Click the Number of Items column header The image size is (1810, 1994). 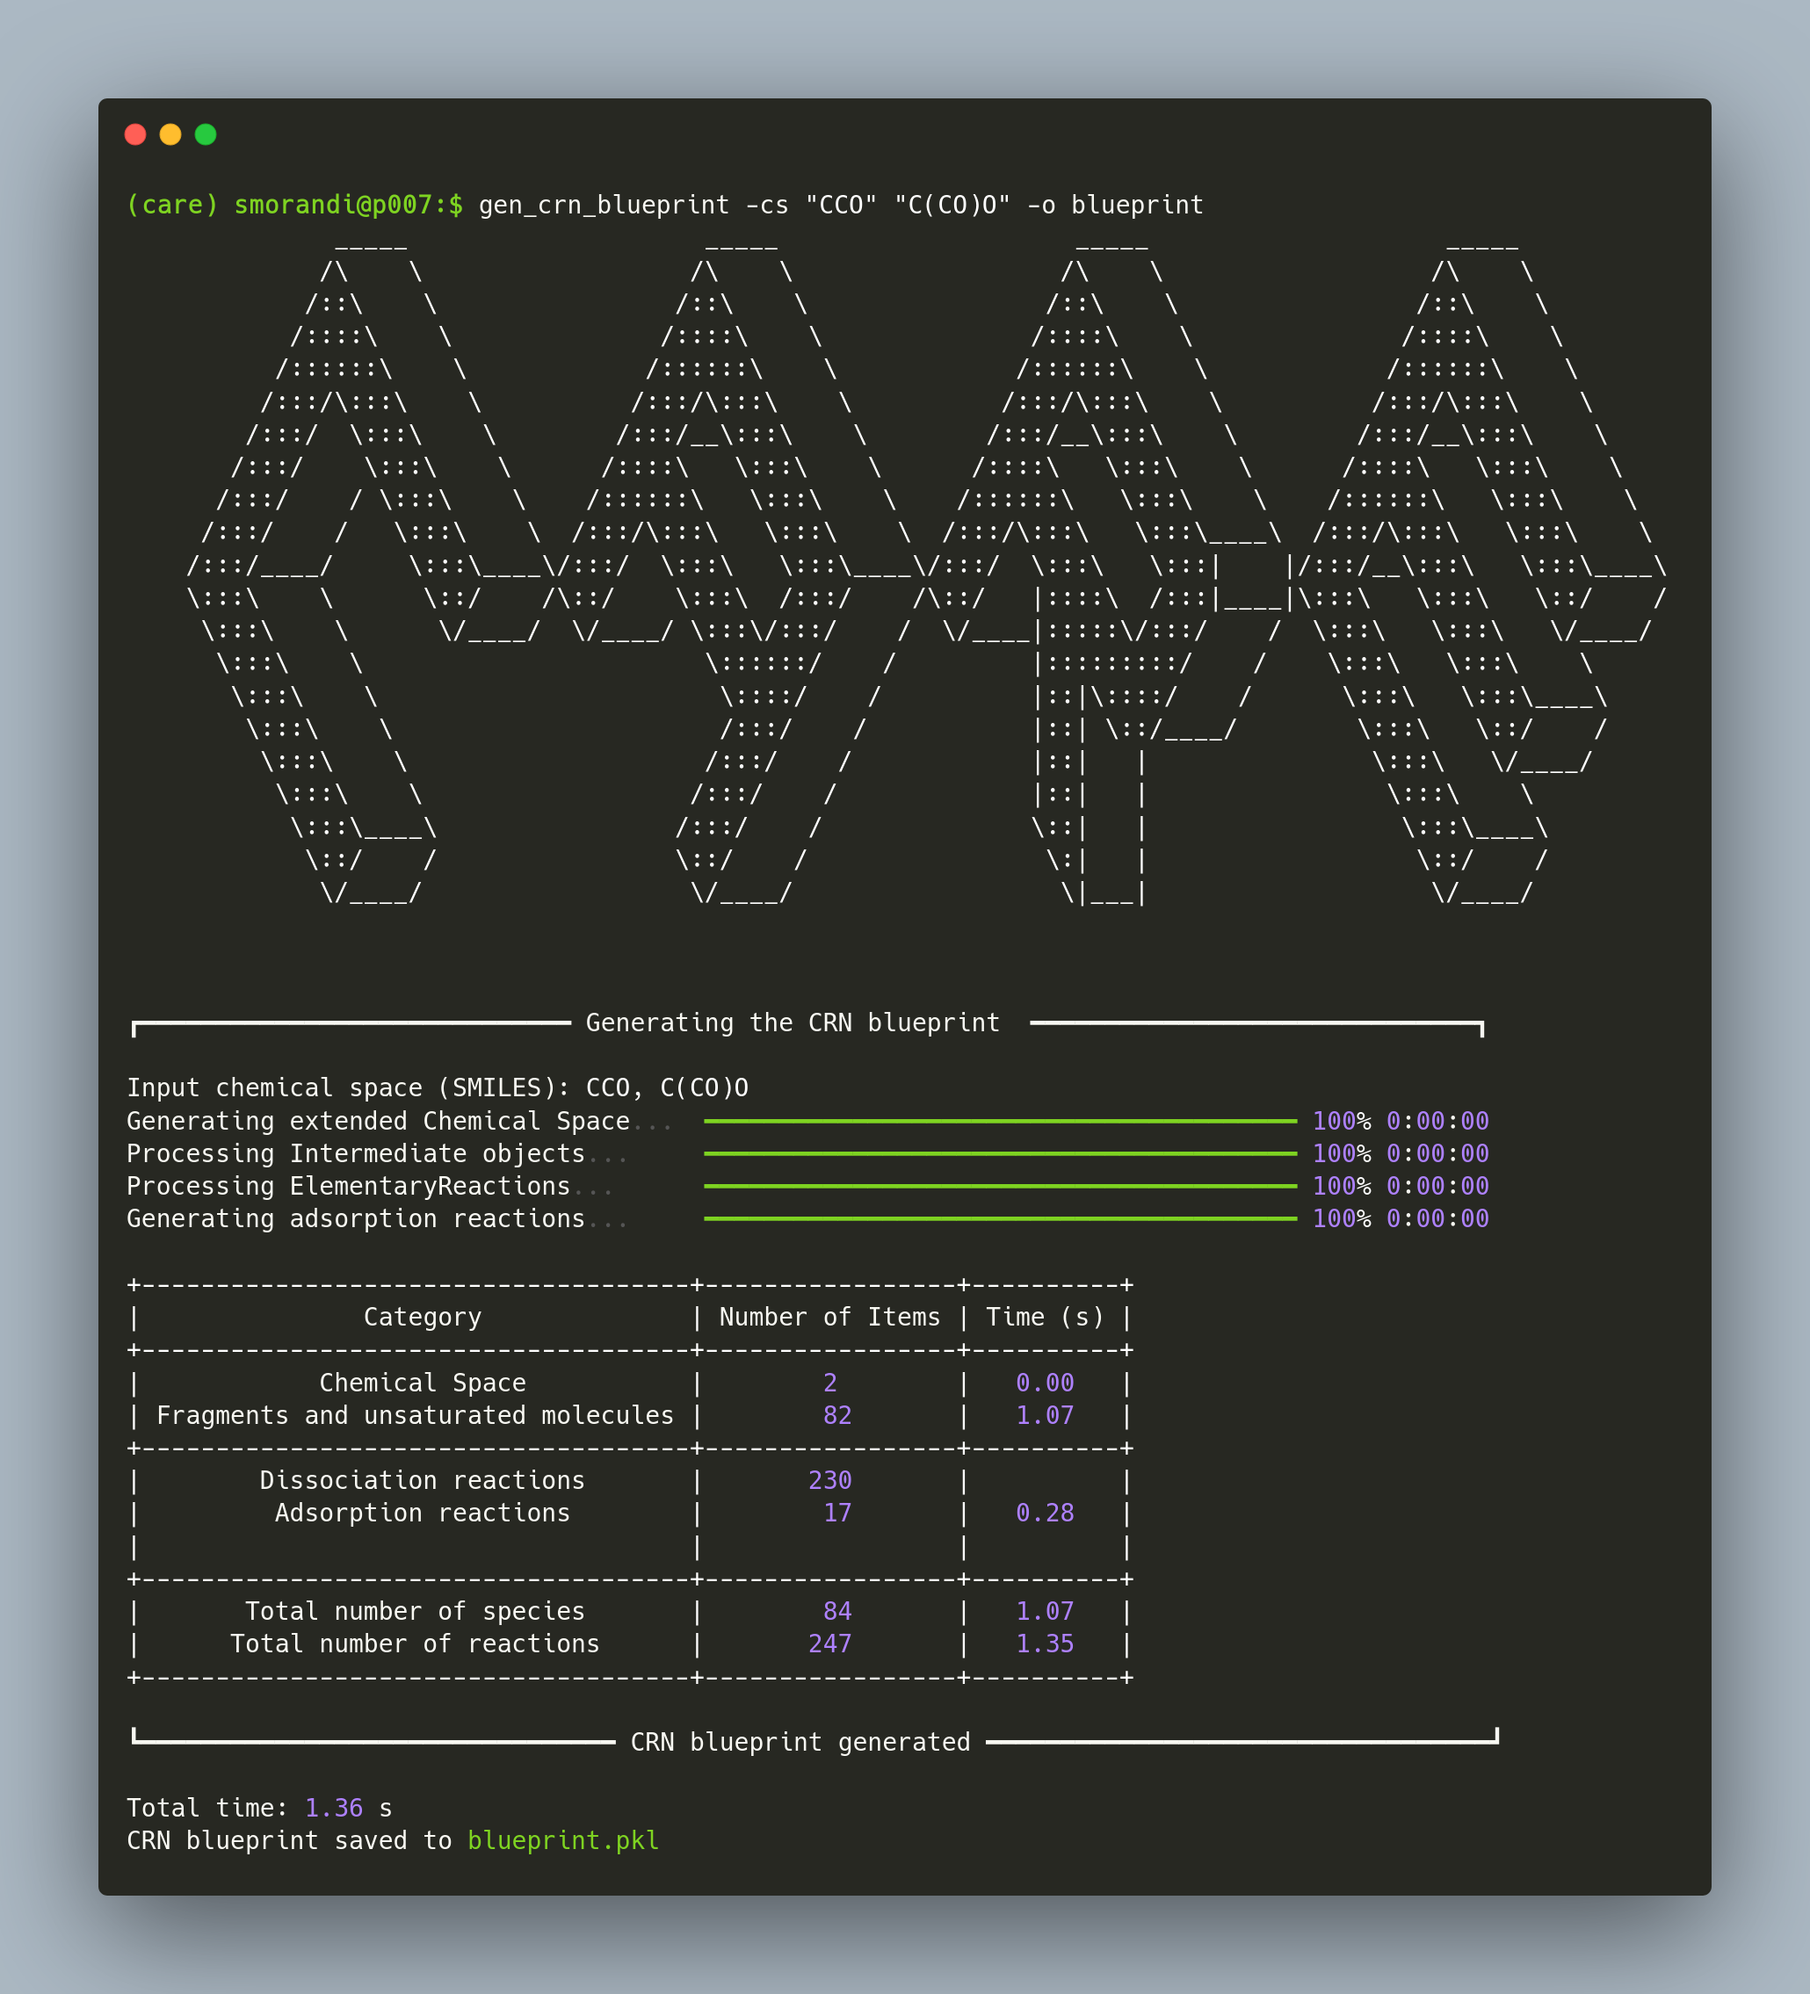(x=829, y=1317)
